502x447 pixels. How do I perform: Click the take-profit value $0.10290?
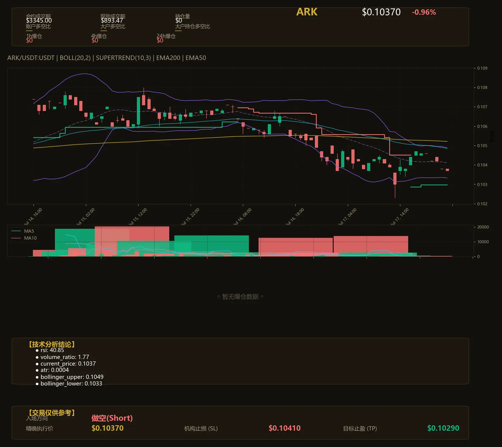443,428
